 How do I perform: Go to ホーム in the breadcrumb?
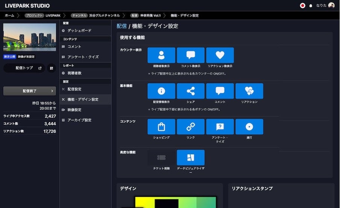[9, 15]
